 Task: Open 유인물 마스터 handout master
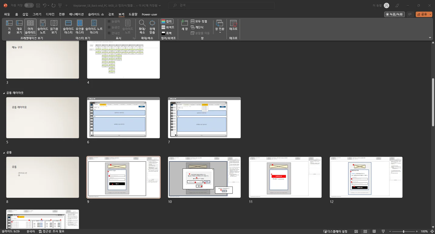point(80,27)
